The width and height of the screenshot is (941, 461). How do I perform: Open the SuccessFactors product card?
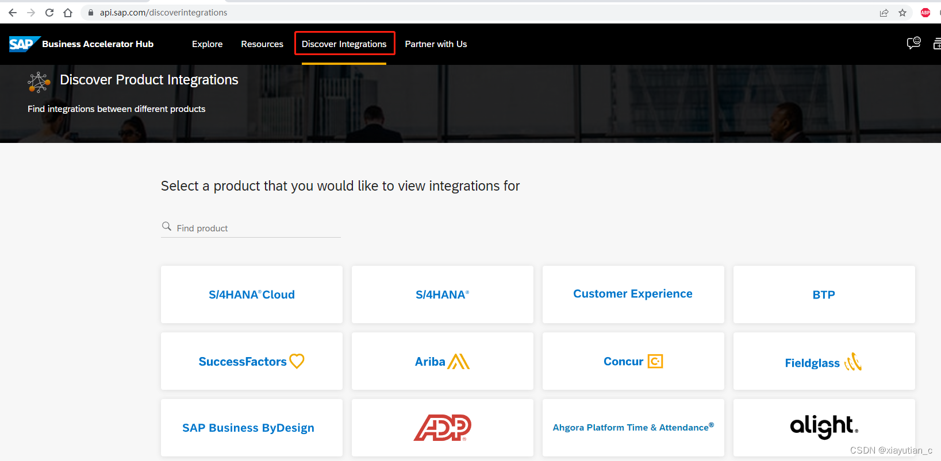(252, 361)
